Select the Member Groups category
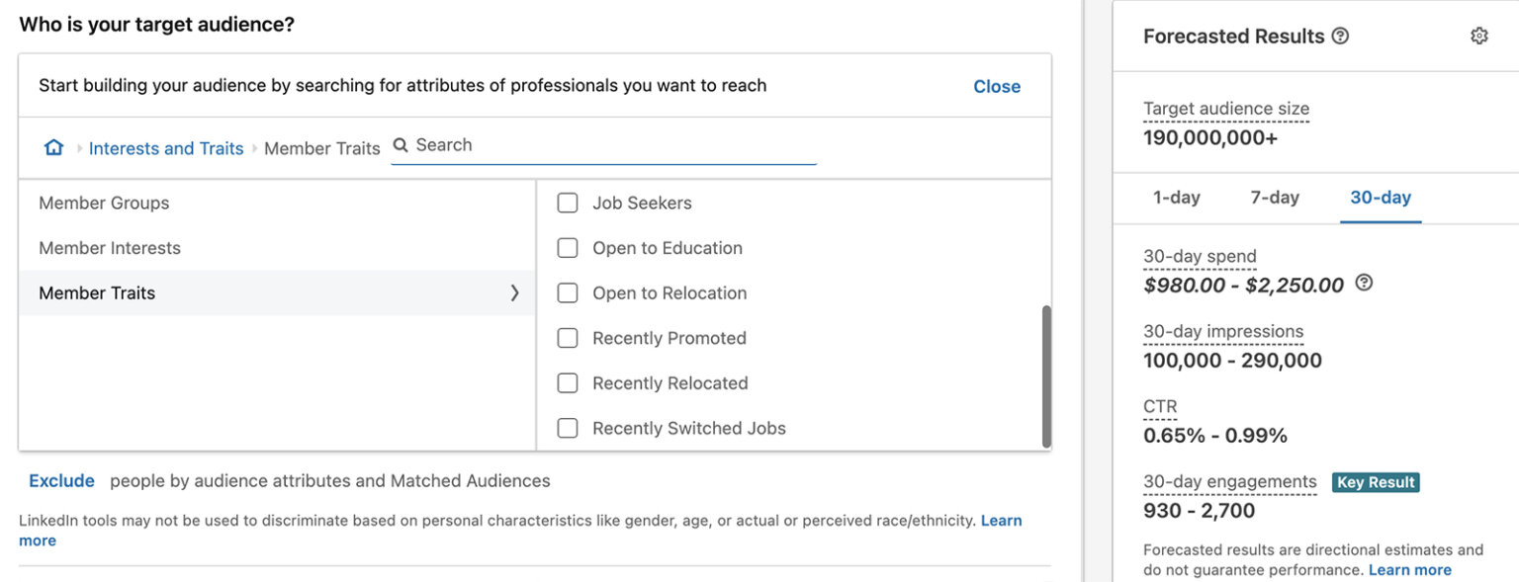Screen dimensions: 1519x582 pyautogui.click(x=103, y=203)
